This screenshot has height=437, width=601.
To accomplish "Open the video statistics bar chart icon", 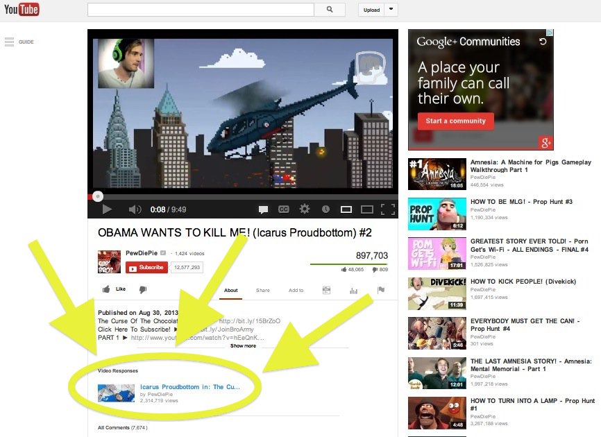I will 353,291.
